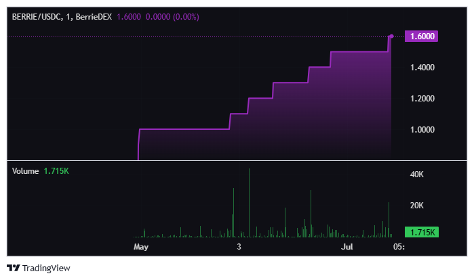Image resolution: width=474 pixels, height=280 pixels.
Task: Click the 3 date label on the time axis
Action: 239,247
